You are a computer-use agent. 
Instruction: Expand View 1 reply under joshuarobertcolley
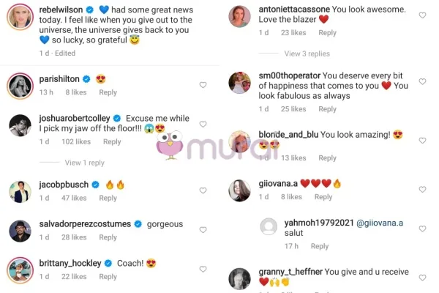tap(85, 163)
